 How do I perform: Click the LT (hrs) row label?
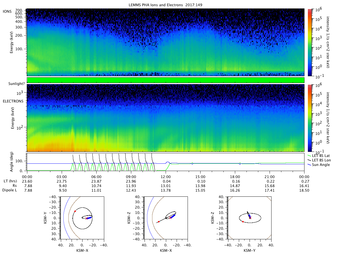click(x=10, y=181)
